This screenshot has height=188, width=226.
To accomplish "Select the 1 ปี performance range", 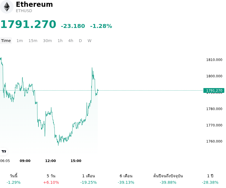I will 210,179.
